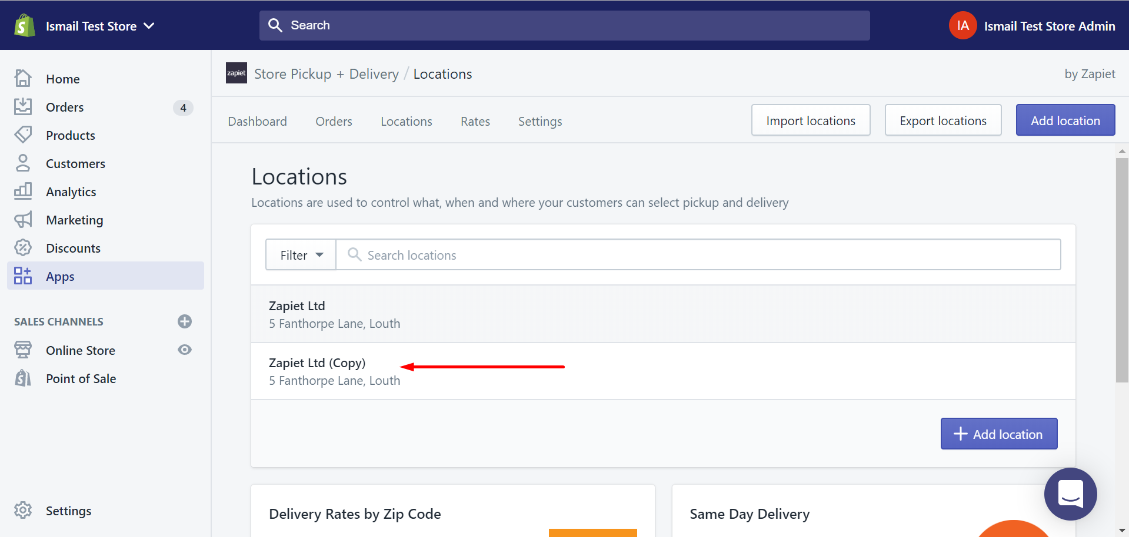Image resolution: width=1129 pixels, height=537 pixels.
Task: Open the Zapiet Ltd location row
Action: 663,314
